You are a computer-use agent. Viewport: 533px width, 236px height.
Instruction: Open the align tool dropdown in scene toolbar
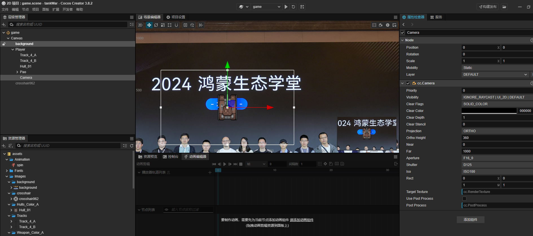click(x=201, y=25)
